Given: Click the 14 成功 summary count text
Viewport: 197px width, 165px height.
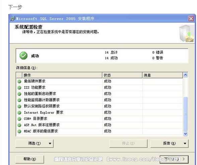Looking at the screenshot, I should click(111, 58).
